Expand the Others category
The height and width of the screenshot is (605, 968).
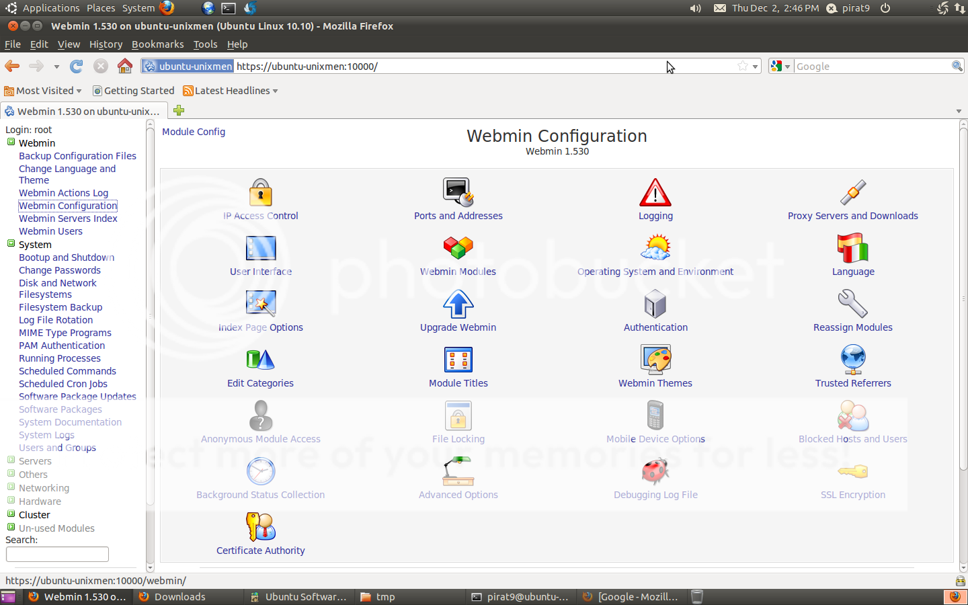[11, 474]
